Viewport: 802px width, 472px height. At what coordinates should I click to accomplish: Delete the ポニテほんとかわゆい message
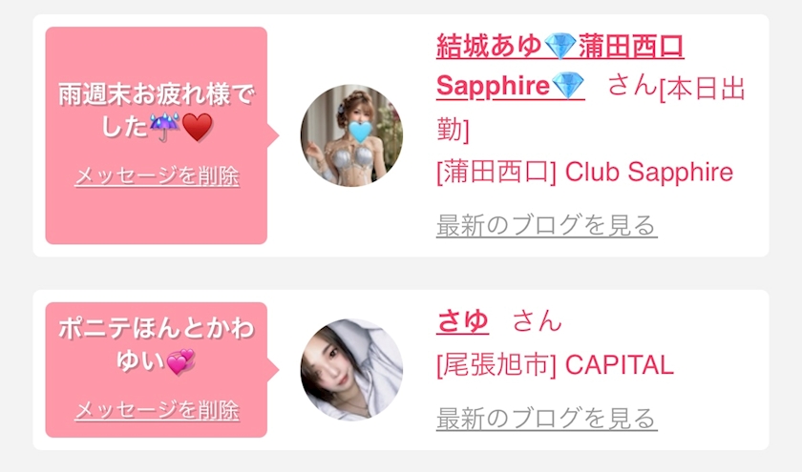[157, 410]
